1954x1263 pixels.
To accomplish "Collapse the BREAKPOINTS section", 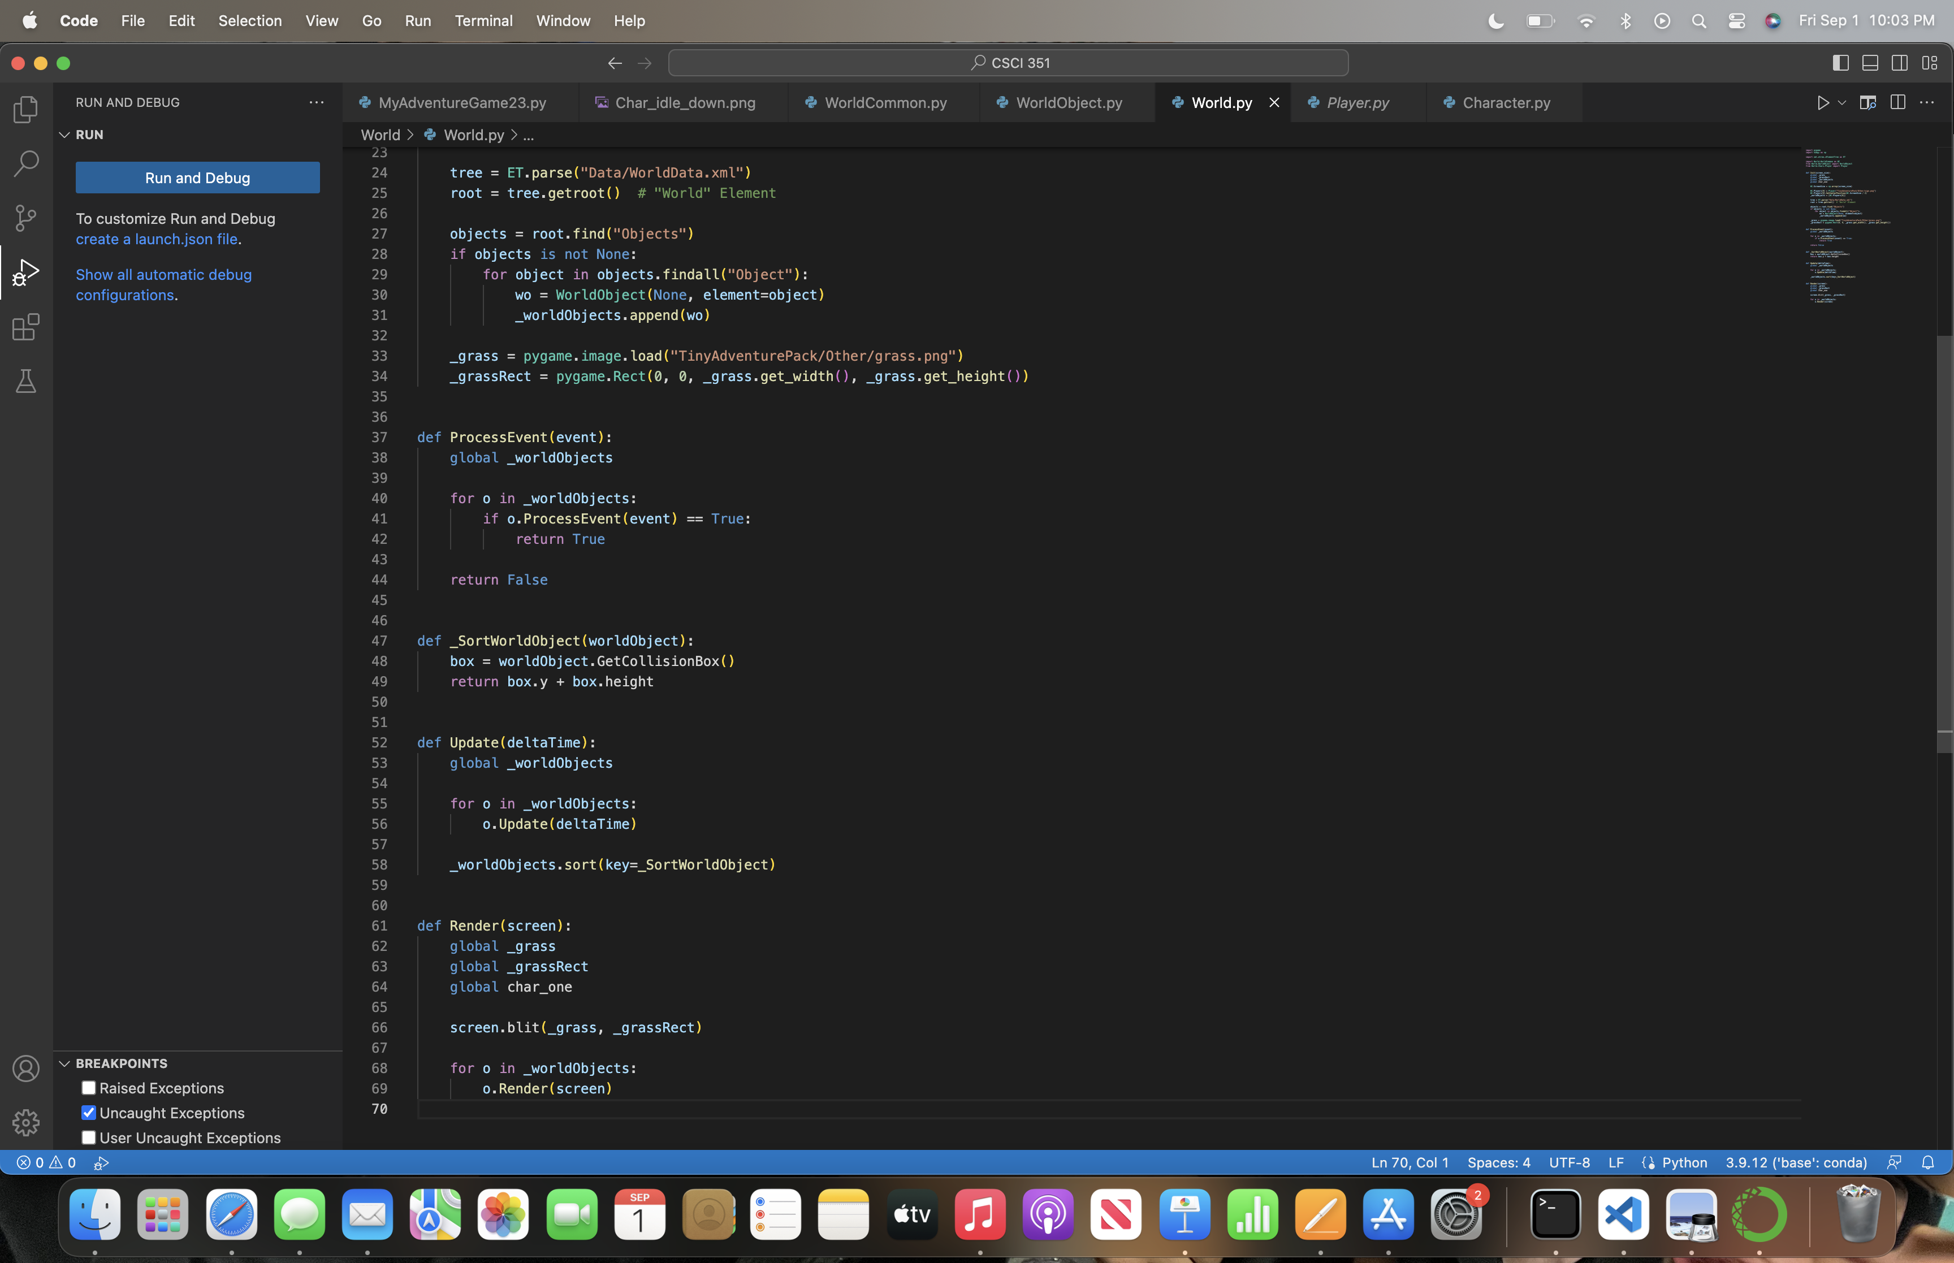I will pyautogui.click(x=65, y=1063).
